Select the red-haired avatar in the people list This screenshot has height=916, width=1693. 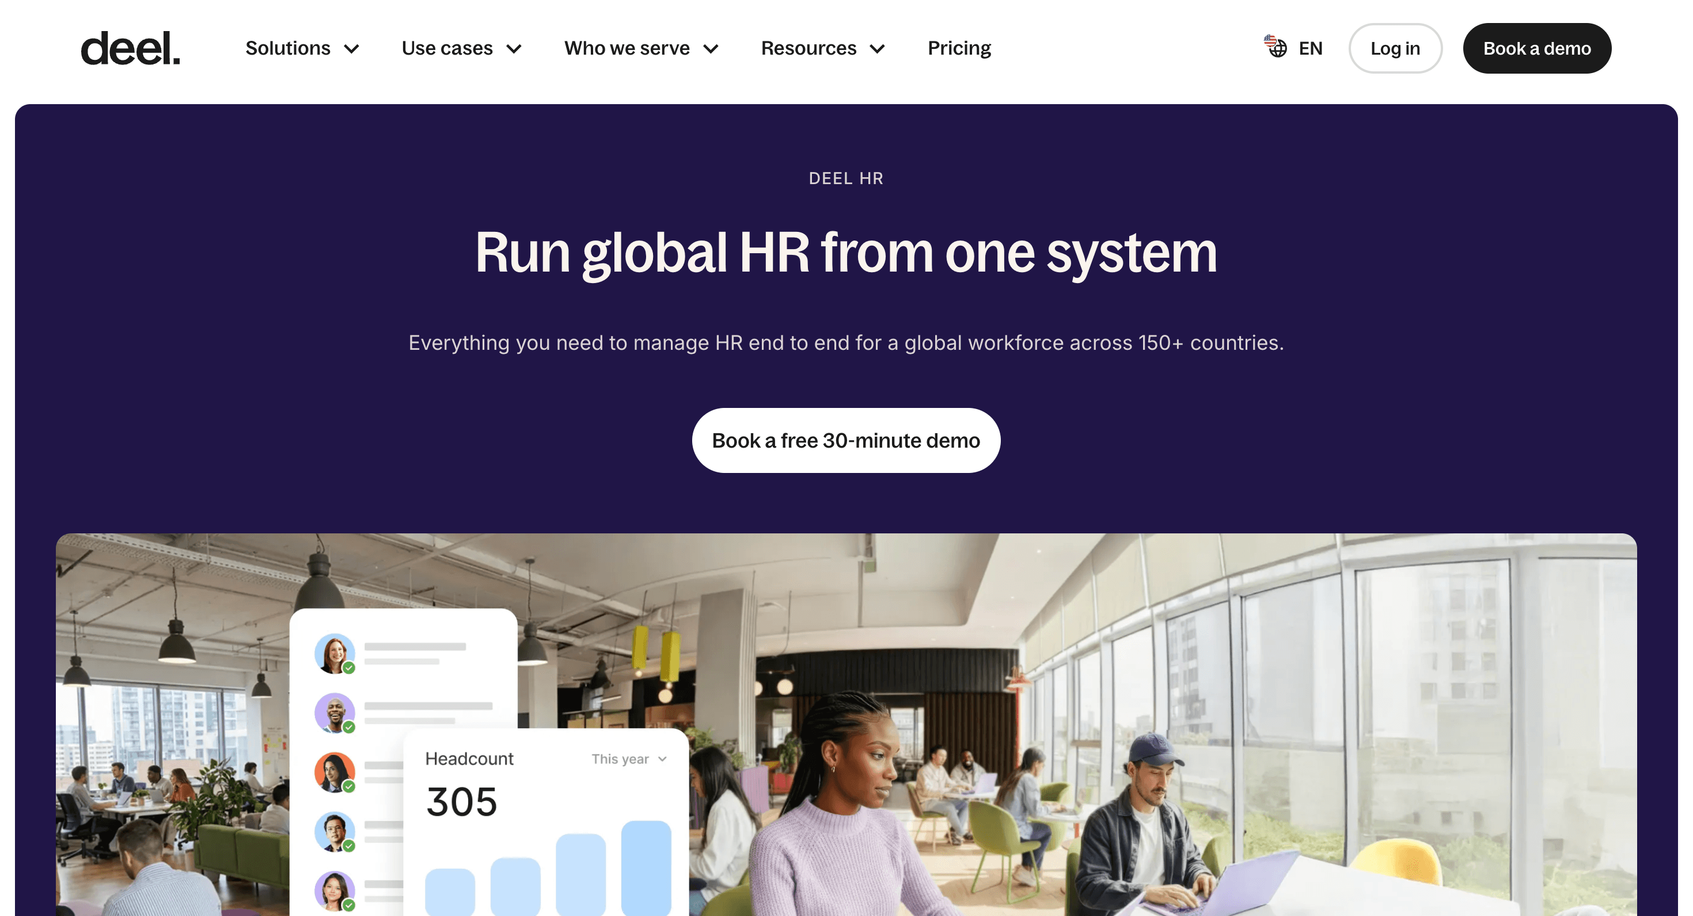[x=335, y=654]
